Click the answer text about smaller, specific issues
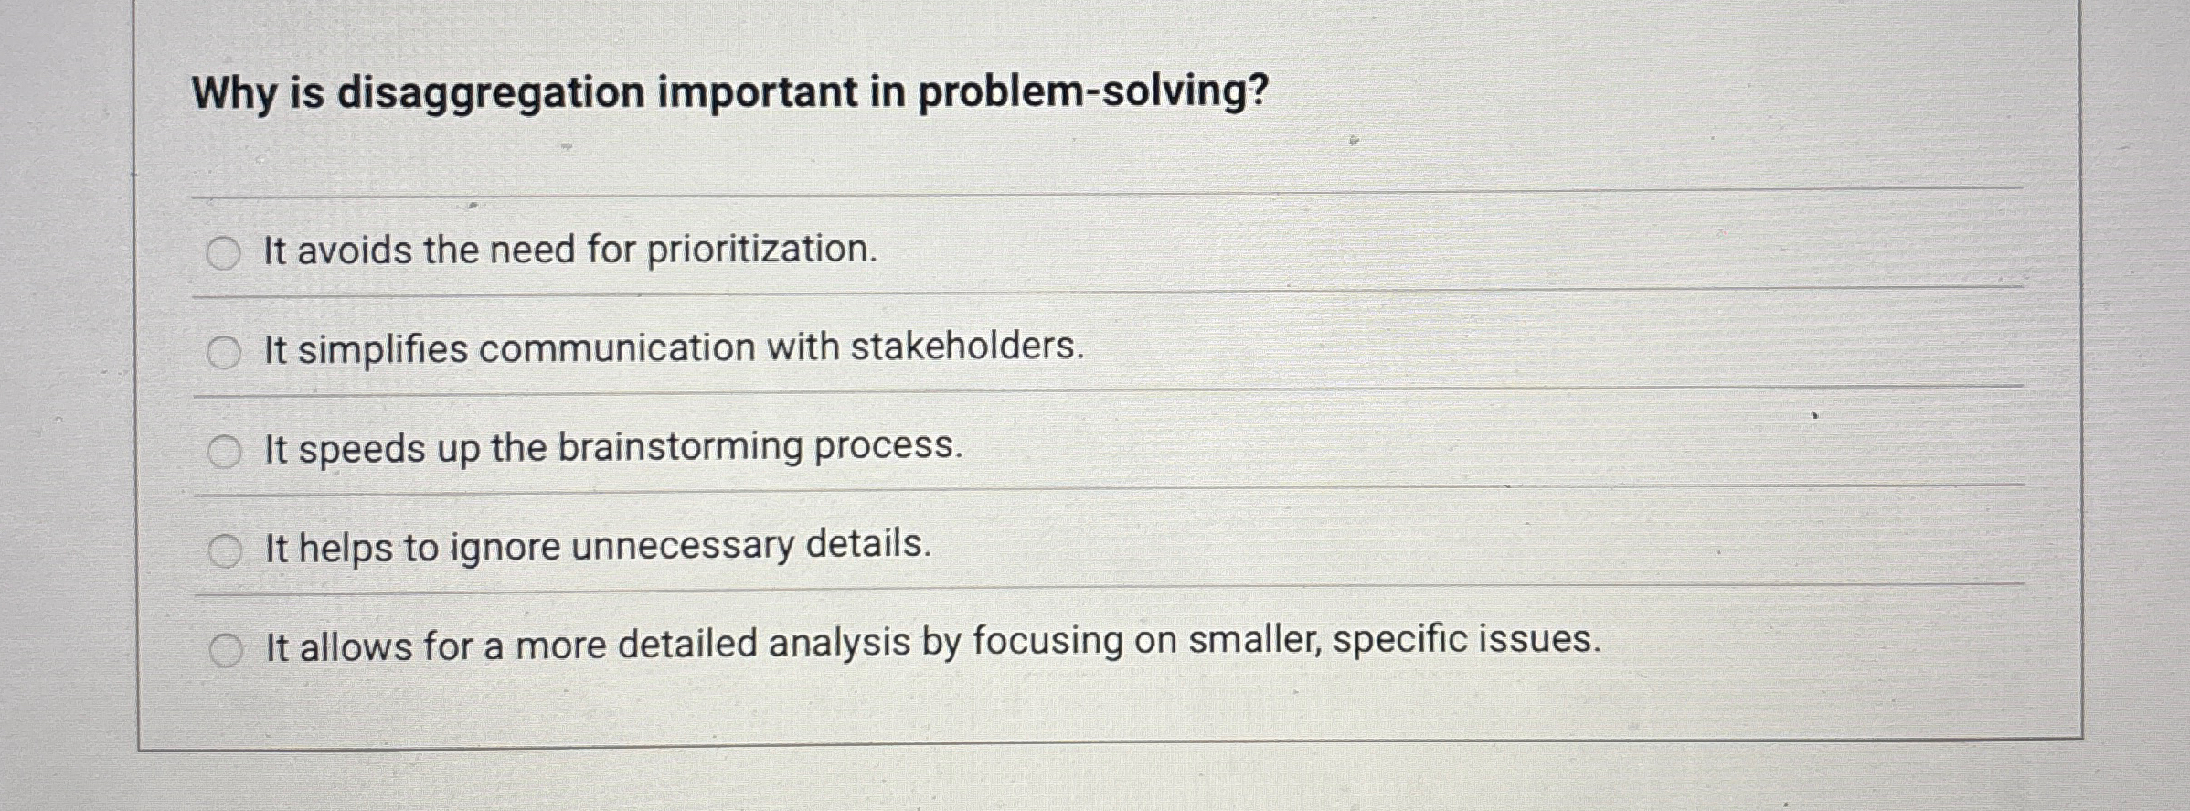This screenshot has height=811, width=2190. pyautogui.click(x=932, y=645)
